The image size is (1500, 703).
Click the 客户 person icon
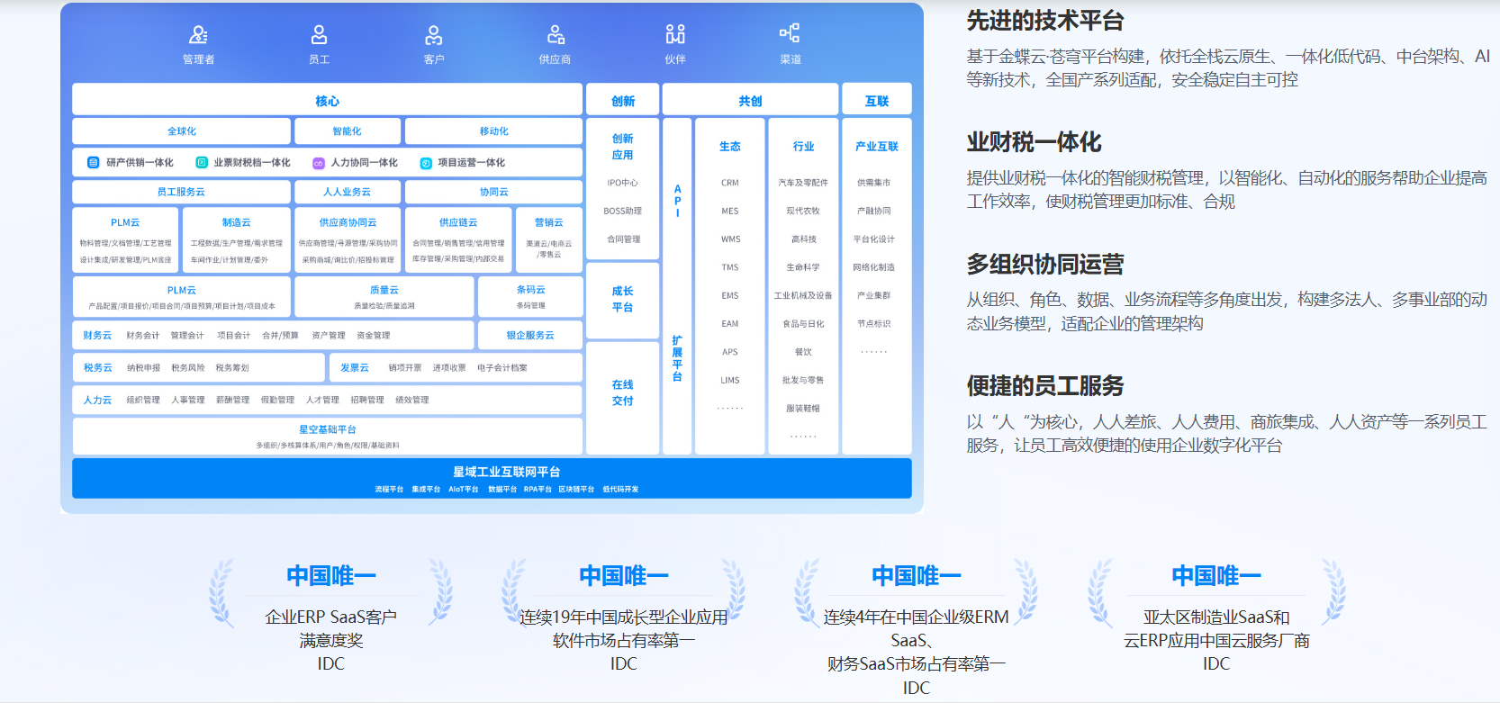(x=434, y=35)
